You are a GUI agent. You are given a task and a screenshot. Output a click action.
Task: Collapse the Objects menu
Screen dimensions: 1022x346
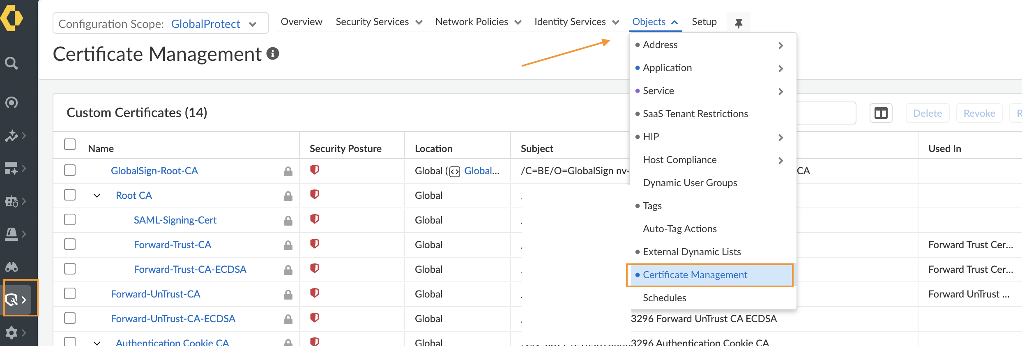pos(655,22)
